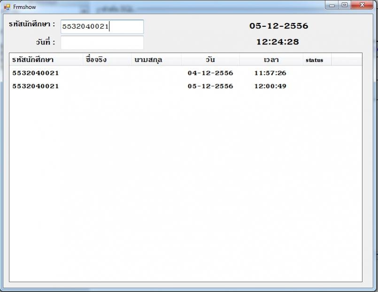
Task: Click the clock label 12:24:28
Action: (278, 42)
